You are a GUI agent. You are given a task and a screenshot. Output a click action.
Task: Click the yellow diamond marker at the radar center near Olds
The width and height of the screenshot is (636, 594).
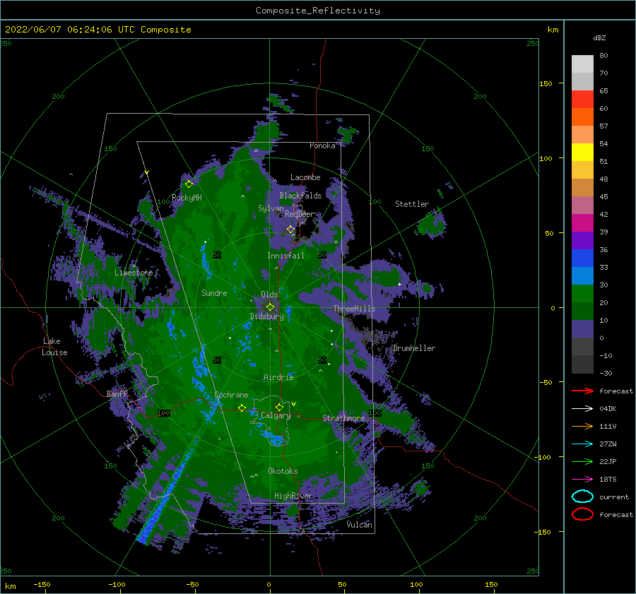(270, 307)
